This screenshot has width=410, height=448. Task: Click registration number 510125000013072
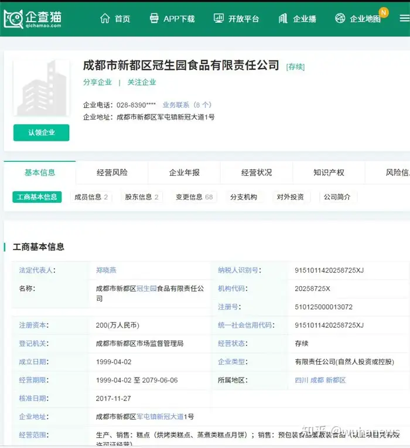pyautogui.click(x=323, y=307)
